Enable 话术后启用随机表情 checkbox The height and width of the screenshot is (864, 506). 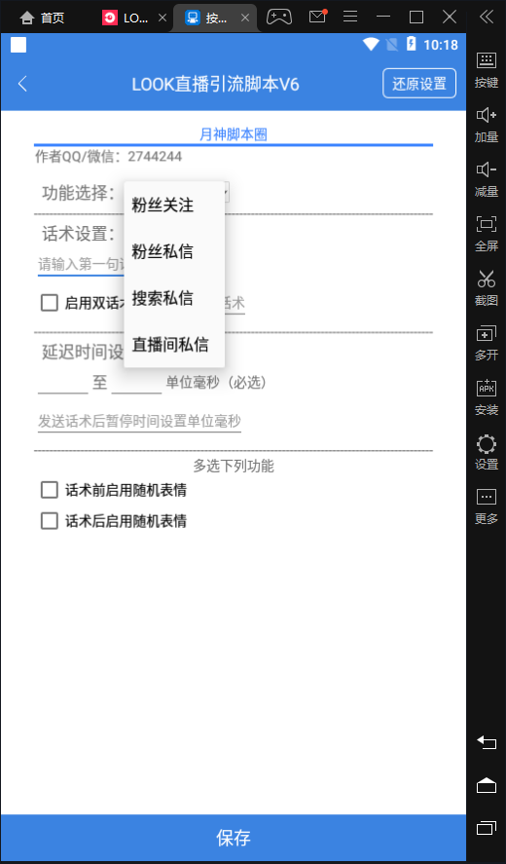coord(50,521)
